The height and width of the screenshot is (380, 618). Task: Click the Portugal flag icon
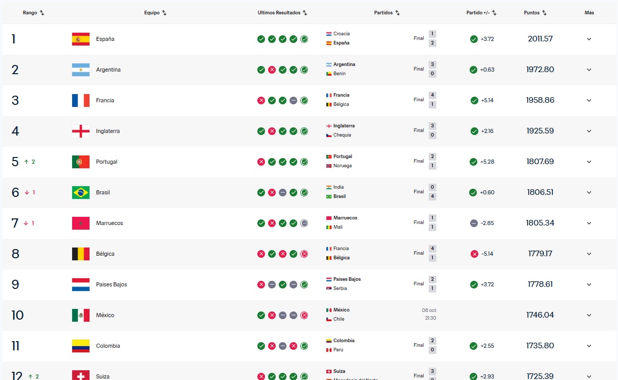click(x=81, y=162)
